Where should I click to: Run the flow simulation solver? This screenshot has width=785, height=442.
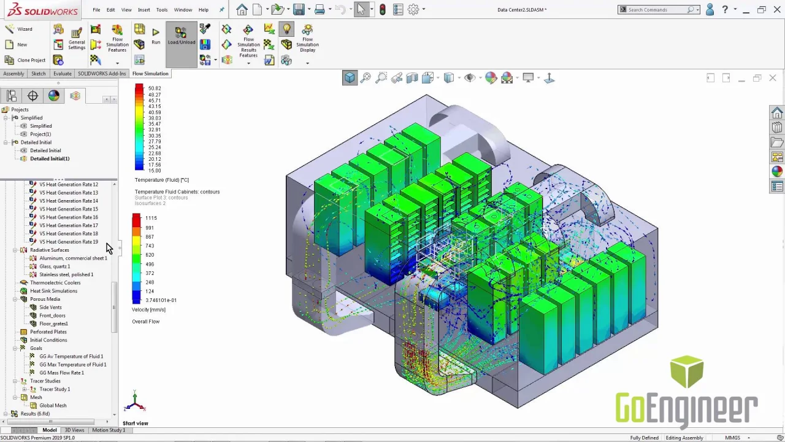click(x=156, y=36)
